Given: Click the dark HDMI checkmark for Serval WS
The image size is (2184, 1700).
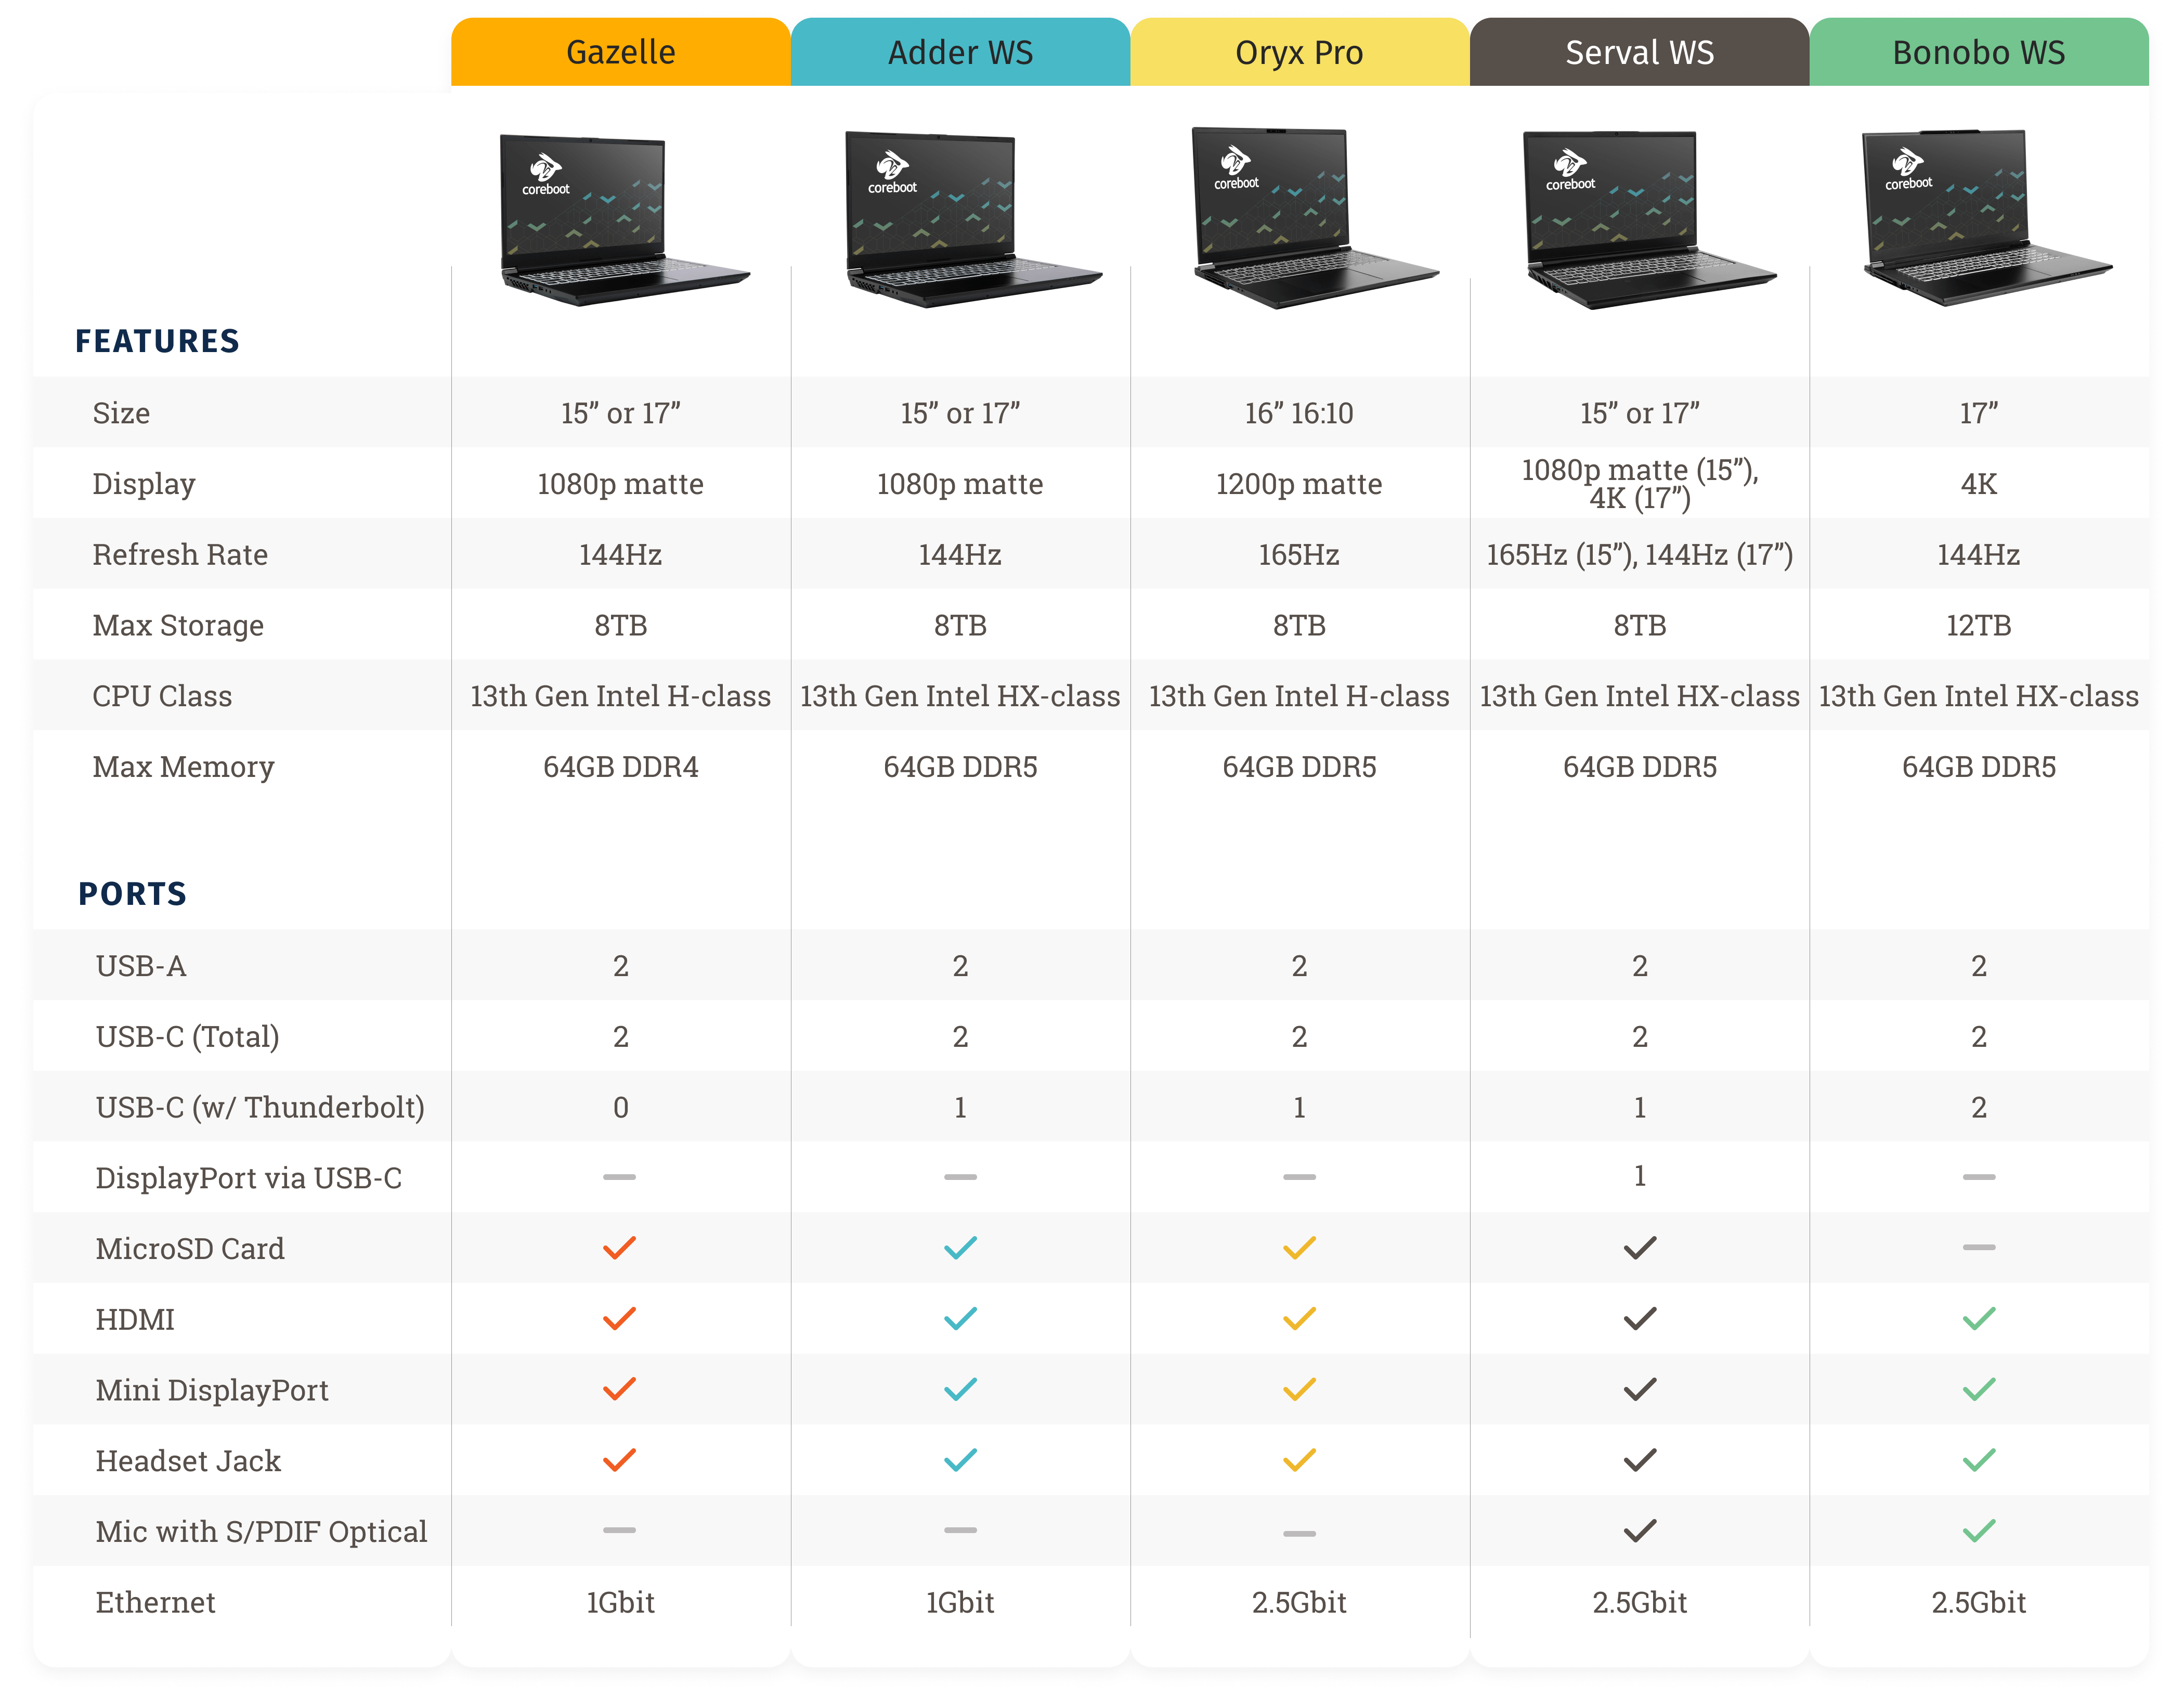Looking at the screenshot, I should tap(1640, 1318).
